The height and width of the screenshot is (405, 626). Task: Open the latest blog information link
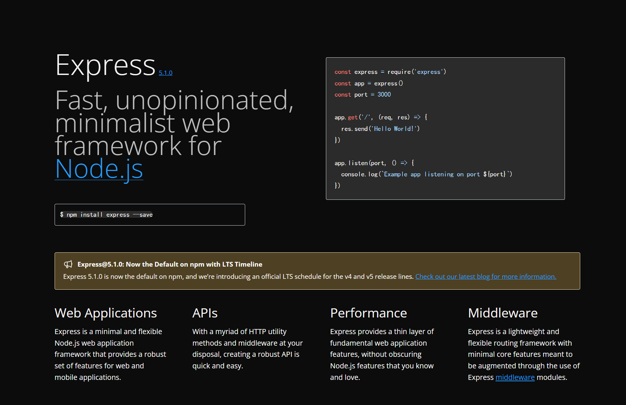point(486,276)
